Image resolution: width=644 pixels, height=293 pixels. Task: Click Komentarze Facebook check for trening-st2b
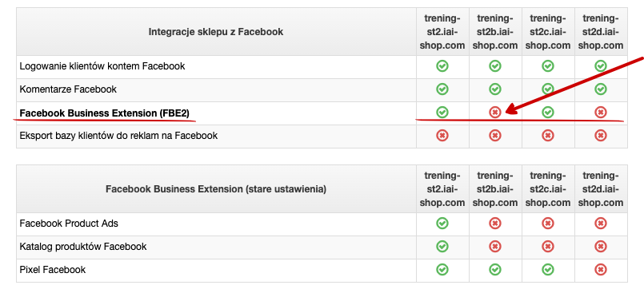click(495, 89)
